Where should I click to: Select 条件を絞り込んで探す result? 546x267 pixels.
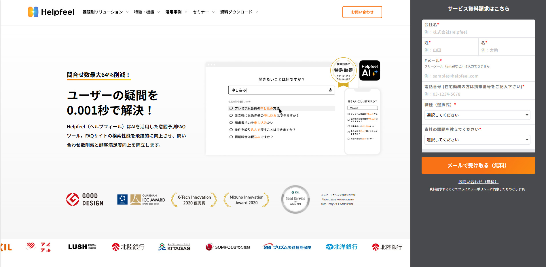coord(262,130)
